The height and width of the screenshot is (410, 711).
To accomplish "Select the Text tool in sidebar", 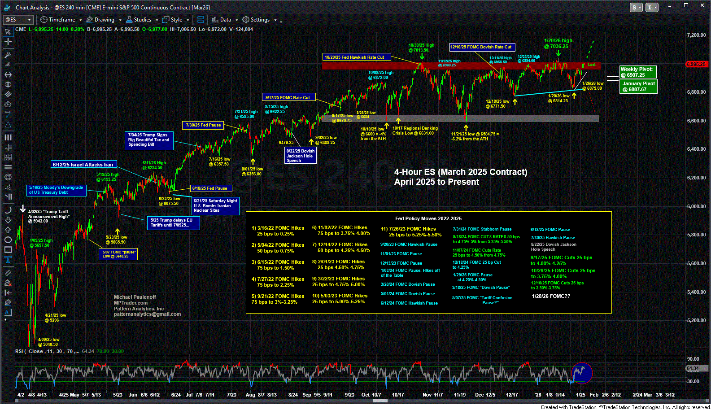I will point(8,260).
